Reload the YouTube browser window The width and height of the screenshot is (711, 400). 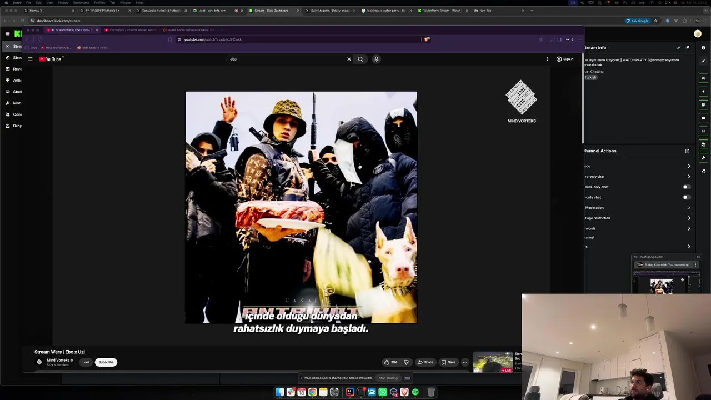pyautogui.click(x=41, y=39)
